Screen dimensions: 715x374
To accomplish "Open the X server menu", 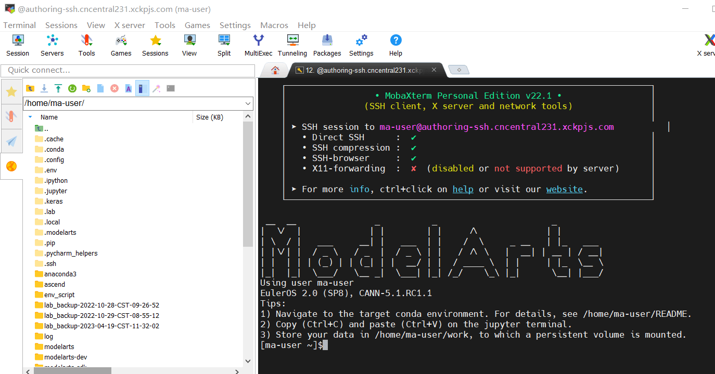I will (130, 25).
